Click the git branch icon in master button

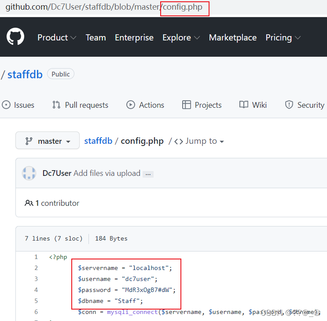click(29, 141)
